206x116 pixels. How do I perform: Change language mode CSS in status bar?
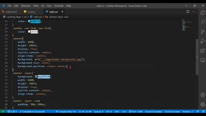pos(124,111)
